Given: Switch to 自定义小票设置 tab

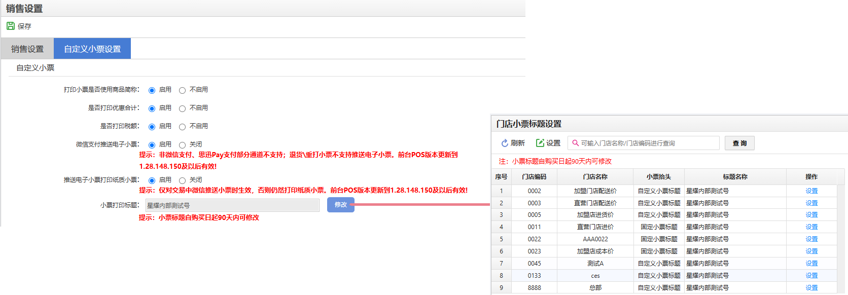Looking at the screenshot, I should 92,49.
